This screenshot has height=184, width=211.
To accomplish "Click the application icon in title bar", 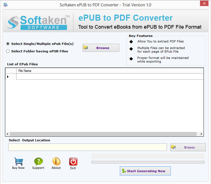I will [x=6, y=5].
